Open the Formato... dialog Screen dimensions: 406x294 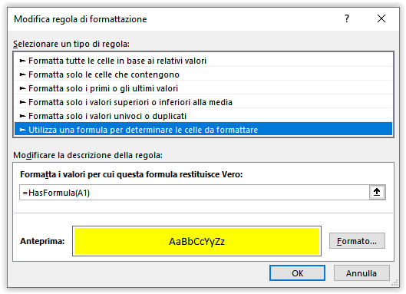357,241
